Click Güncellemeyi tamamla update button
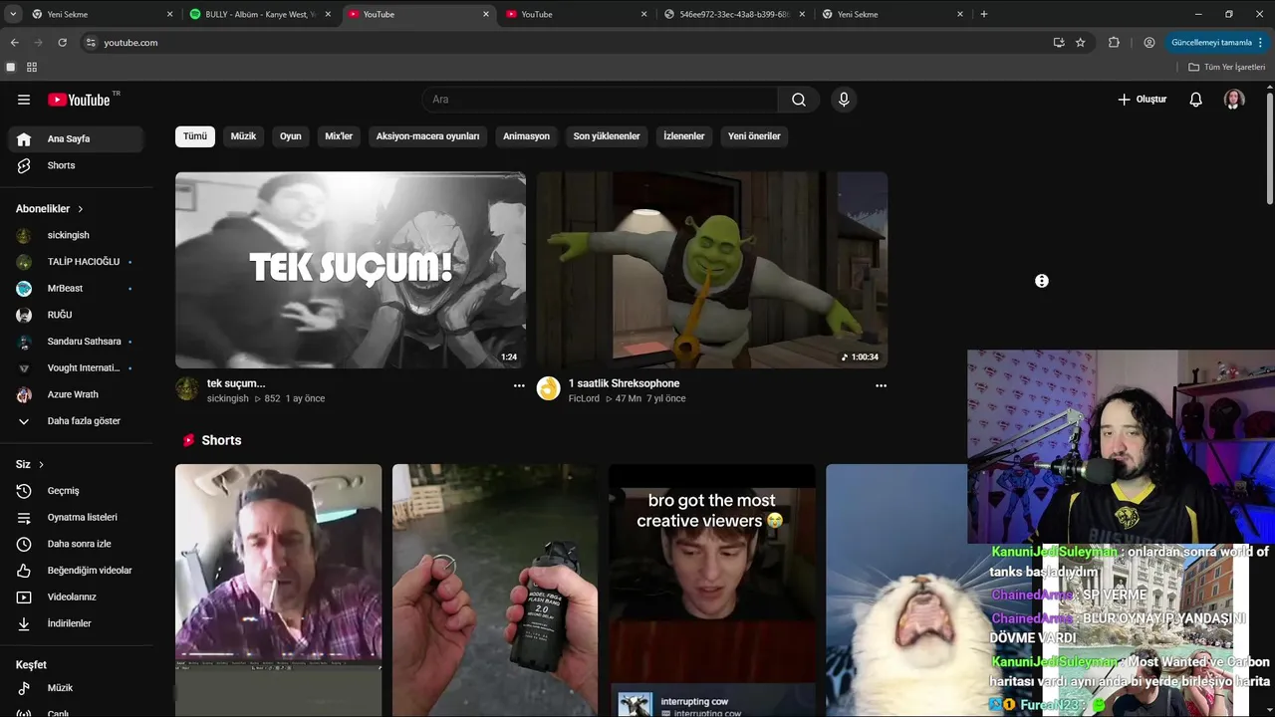The width and height of the screenshot is (1275, 717). (x=1217, y=43)
